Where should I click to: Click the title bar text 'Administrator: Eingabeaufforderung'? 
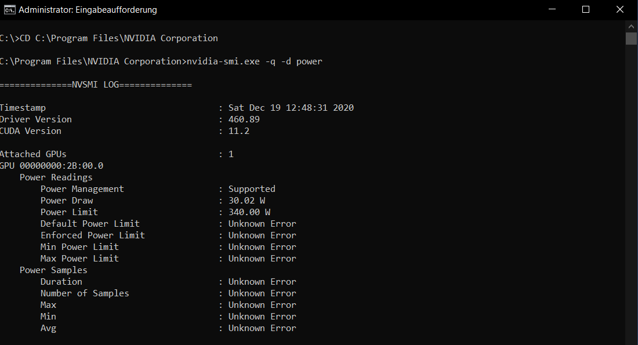pyautogui.click(x=88, y=10)
